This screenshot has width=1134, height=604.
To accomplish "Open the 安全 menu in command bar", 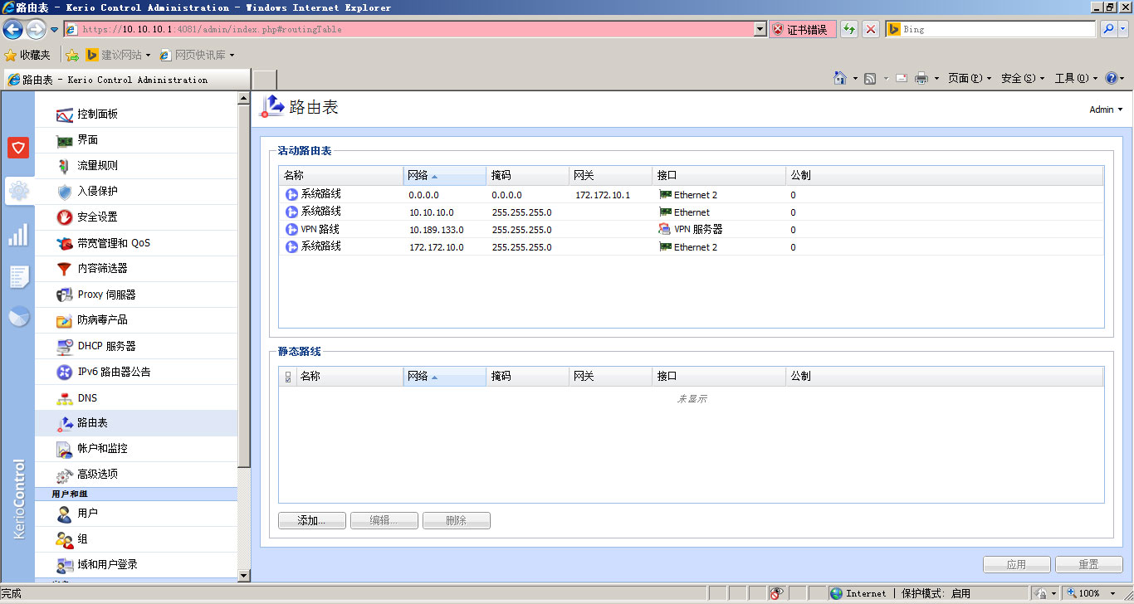I will [x=1022, y=79].
